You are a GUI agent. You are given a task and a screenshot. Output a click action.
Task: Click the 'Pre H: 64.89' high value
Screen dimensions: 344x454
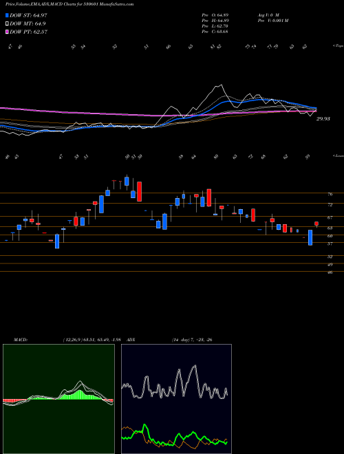(215, 20)
